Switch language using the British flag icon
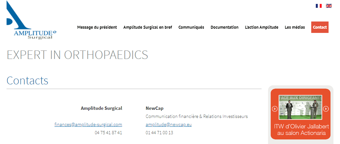Viewport: 340px width, 144px height. tap(329, 6)
